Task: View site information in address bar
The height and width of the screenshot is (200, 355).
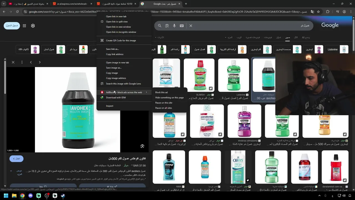Action: [25, 12]
